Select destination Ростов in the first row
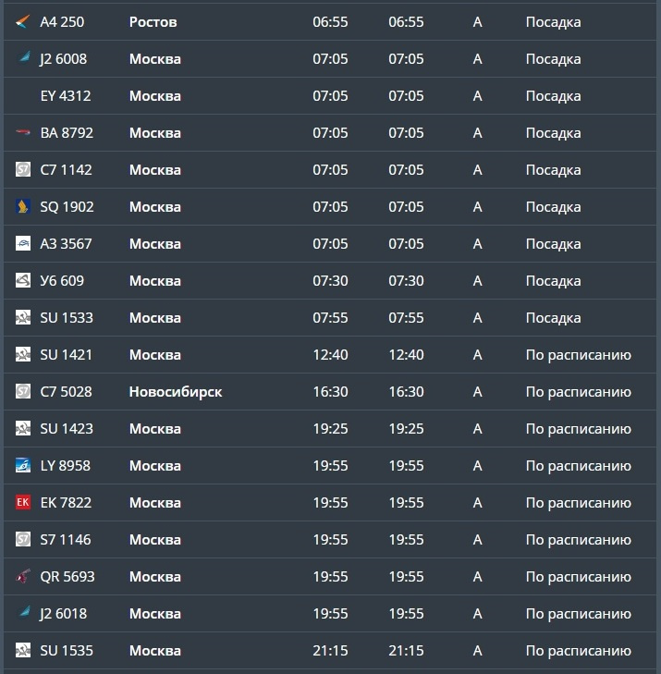This screenshot has width=661, height=674. pos(153,21)
